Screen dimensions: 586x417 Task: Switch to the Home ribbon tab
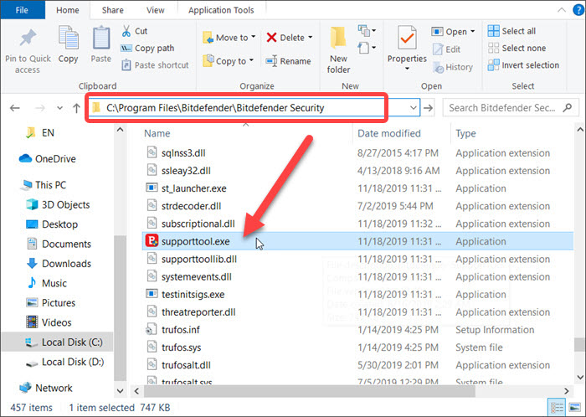click(x=68, y=10)
